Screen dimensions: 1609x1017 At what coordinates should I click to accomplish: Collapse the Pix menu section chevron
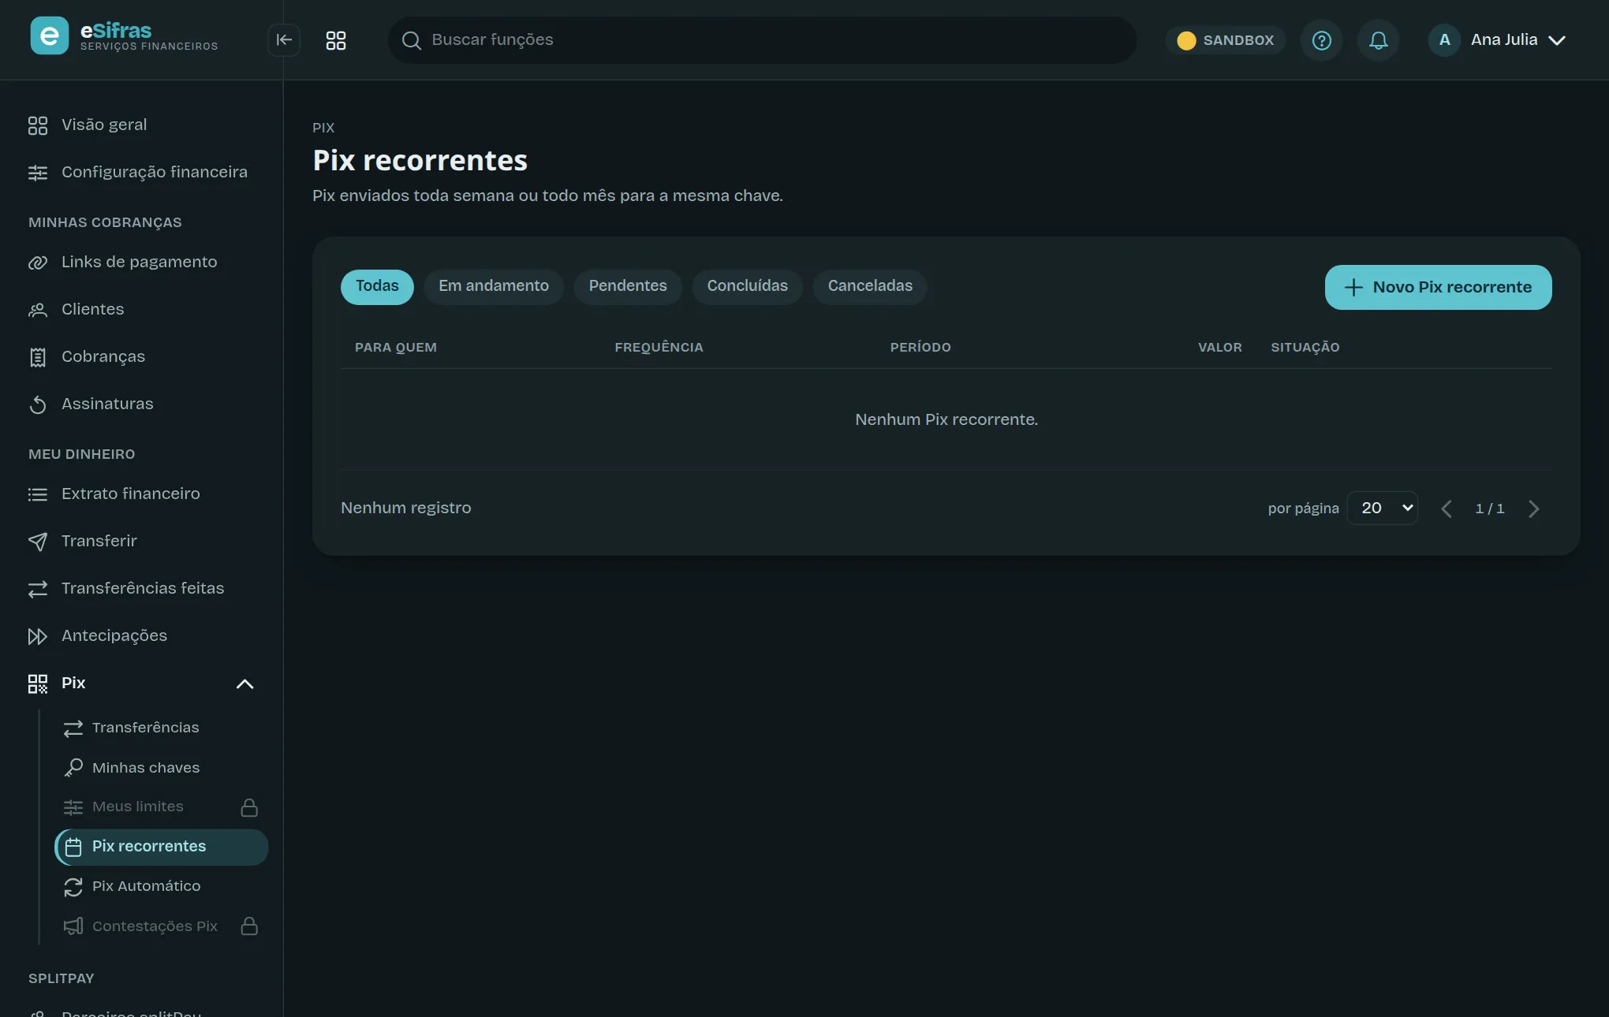click(245, 684)
